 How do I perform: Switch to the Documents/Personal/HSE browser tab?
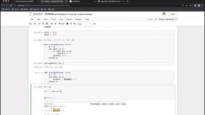tap(24, 1)
